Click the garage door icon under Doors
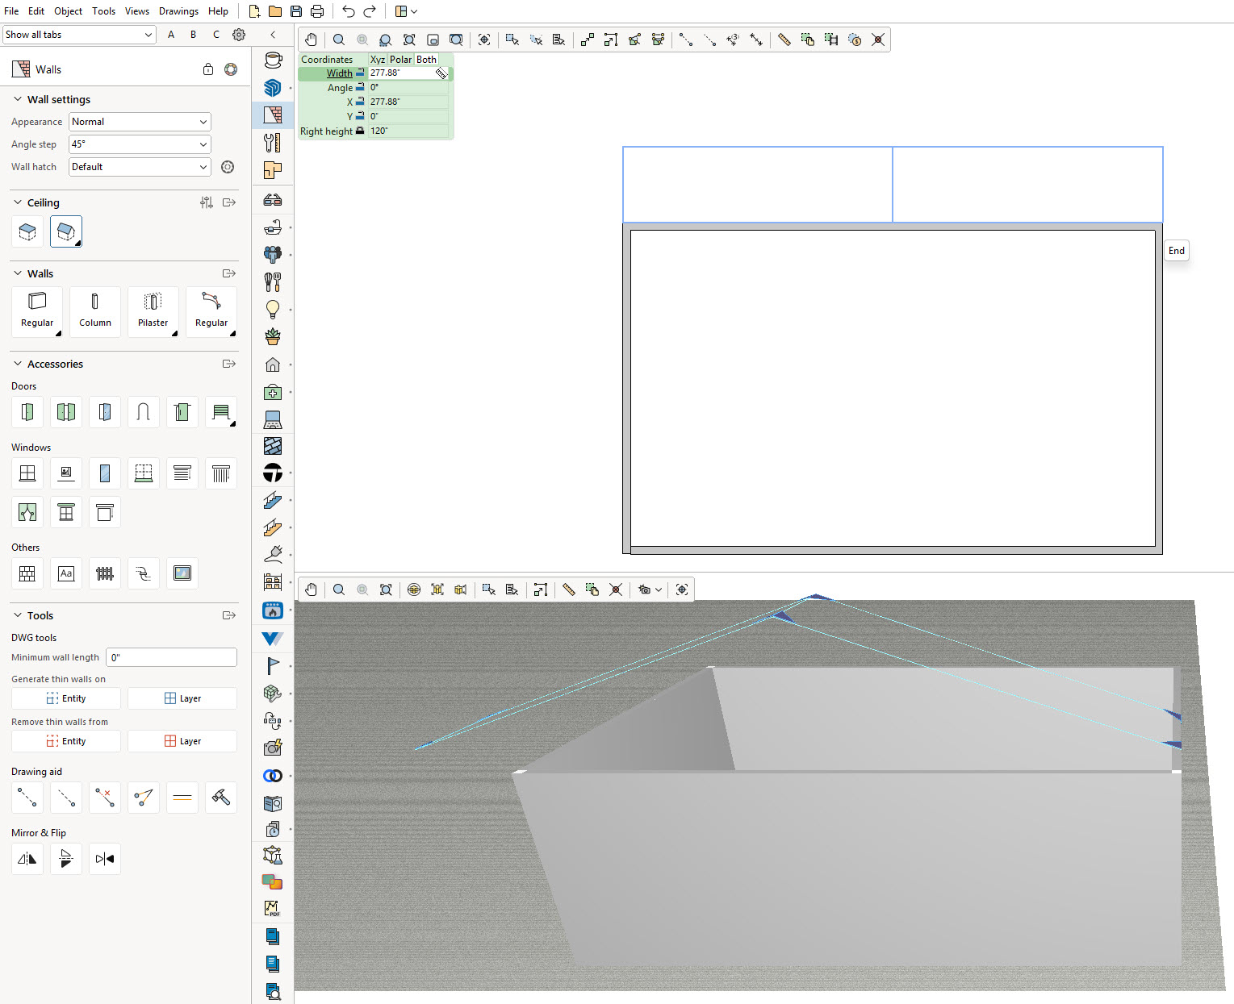The image size is (1234, 1004). [220, 412]
